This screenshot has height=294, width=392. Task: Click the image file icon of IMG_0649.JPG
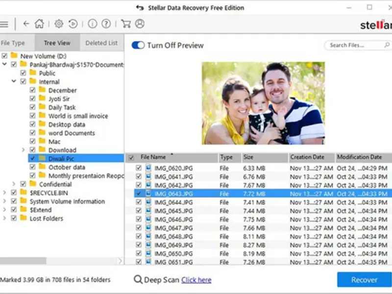(148, 245)
